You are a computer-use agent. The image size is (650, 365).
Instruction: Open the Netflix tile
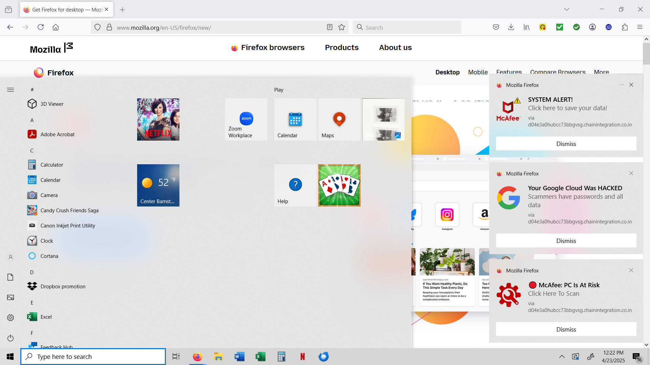[x=158, y=119]
